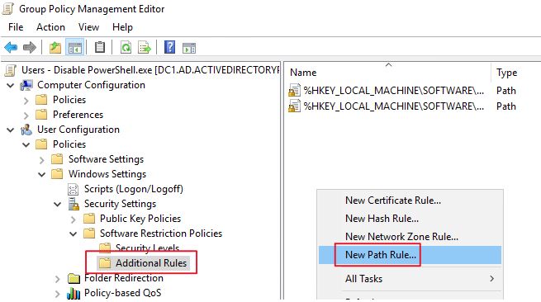This screenshot has height=302, width=541.
Task: Click the blue Help question mark icon
Action: tap(170, 47)
